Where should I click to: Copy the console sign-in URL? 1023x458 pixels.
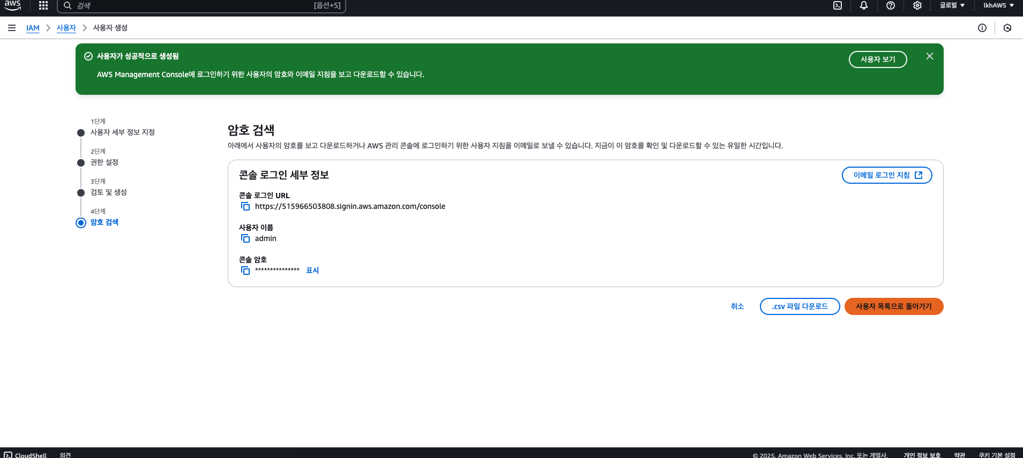[245, 206]
